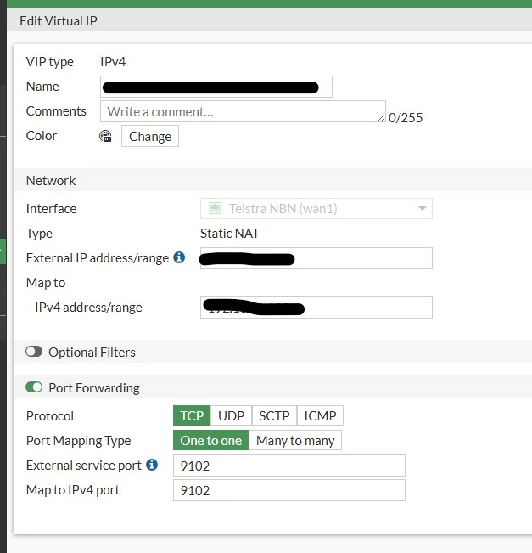The height and width of the screenshot is (553, 532).
Task: Select TCP protocol
Action: [192, 415]
